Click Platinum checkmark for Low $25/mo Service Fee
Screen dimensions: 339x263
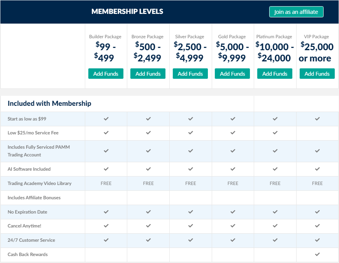(275, 133)
